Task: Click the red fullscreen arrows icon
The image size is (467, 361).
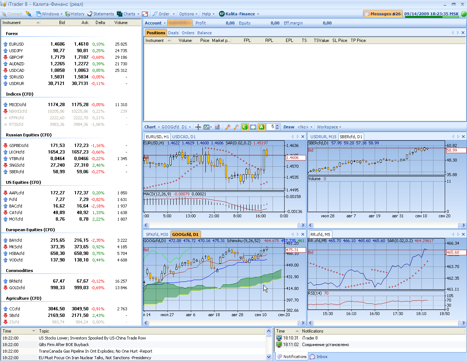Action: click(145, 14)
